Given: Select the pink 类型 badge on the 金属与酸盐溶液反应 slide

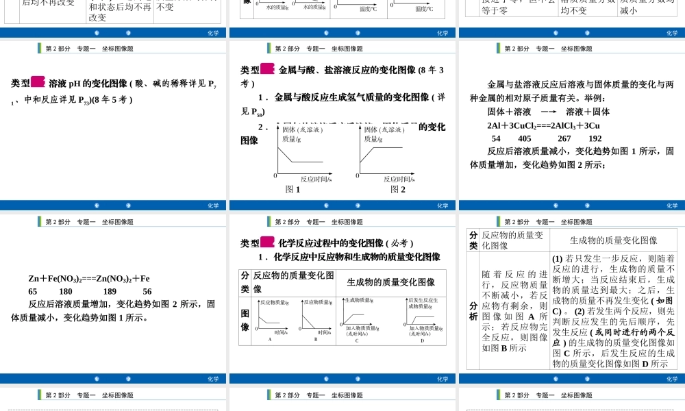Looking at the screenshot, I should click(x=266, y=69).
